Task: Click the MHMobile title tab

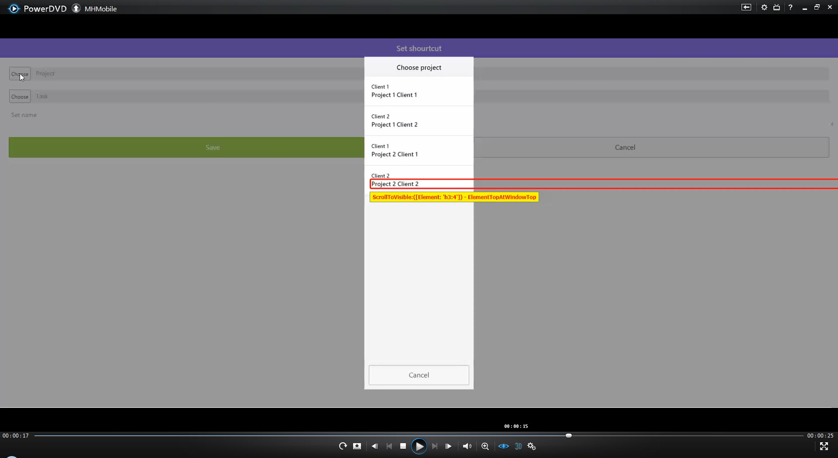Action: [x=100, y=9]
